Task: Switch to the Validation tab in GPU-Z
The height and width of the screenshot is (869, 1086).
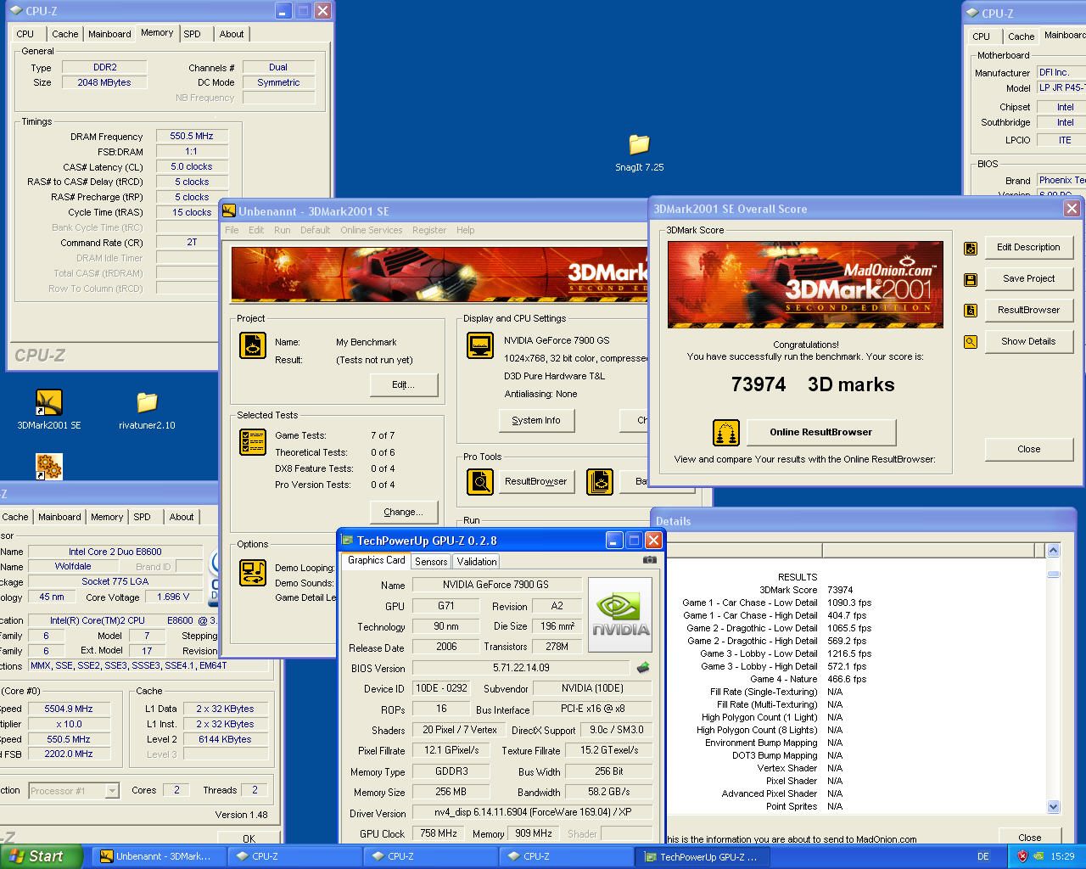Action: click(477, 562)
